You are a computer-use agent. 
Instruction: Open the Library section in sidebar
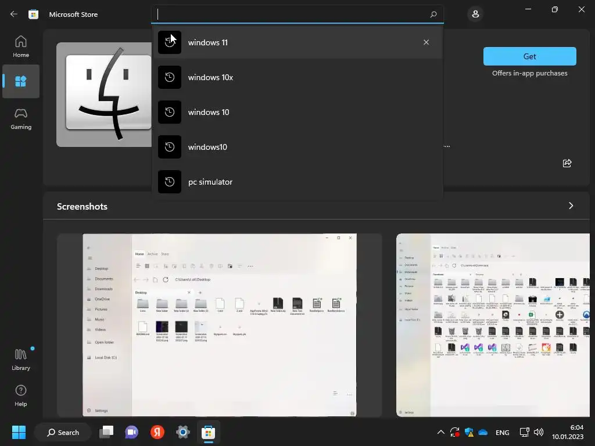21,359
